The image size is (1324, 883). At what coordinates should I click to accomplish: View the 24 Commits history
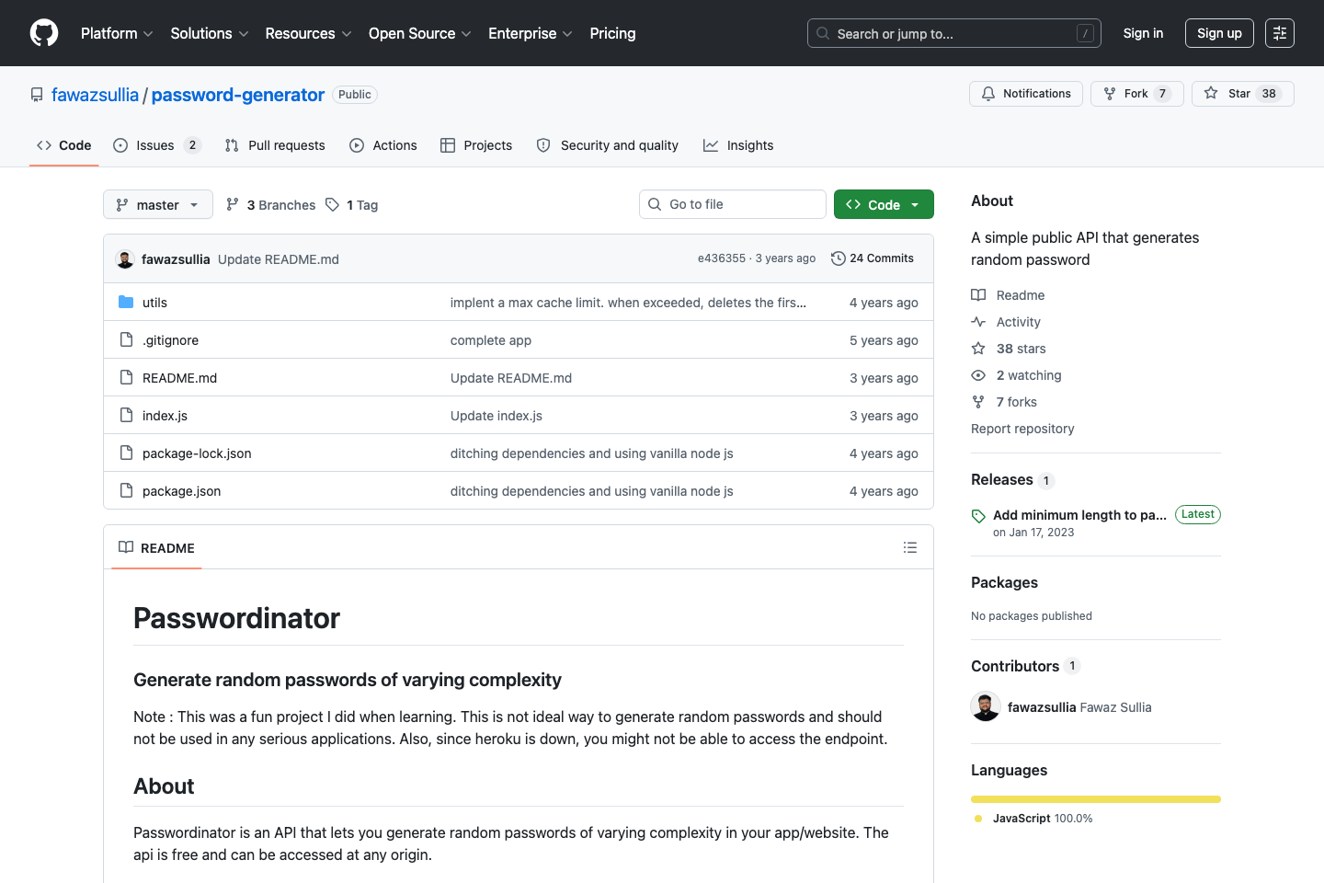(872, 258)
